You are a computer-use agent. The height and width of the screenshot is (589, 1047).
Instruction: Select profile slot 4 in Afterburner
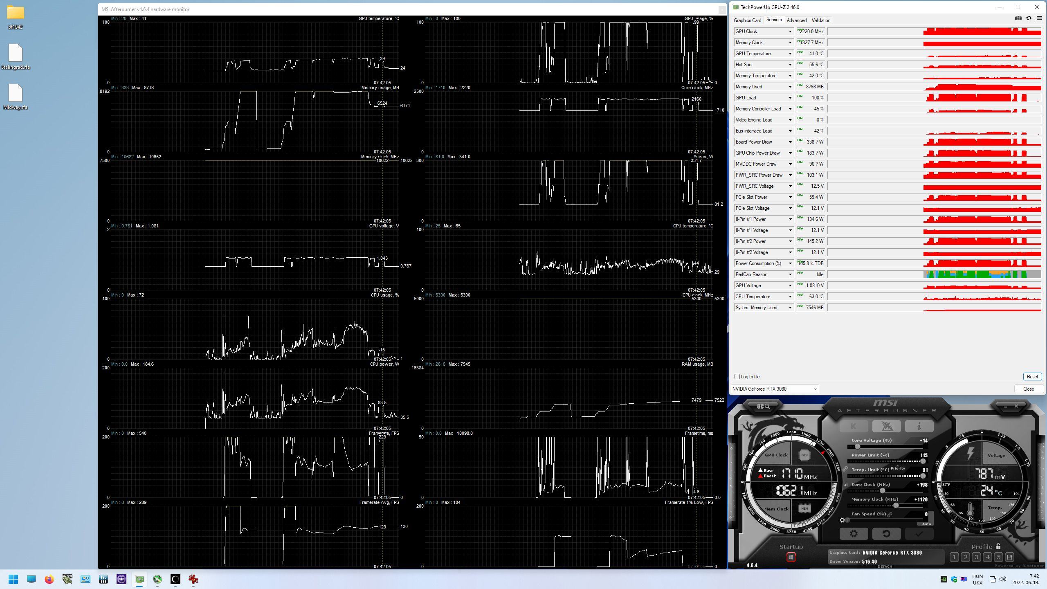point(987,557)
